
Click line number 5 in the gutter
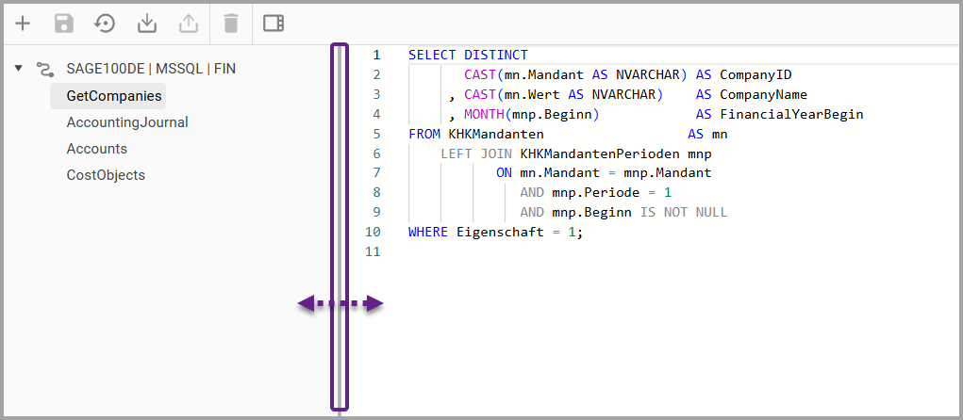[x=376, y=134]
